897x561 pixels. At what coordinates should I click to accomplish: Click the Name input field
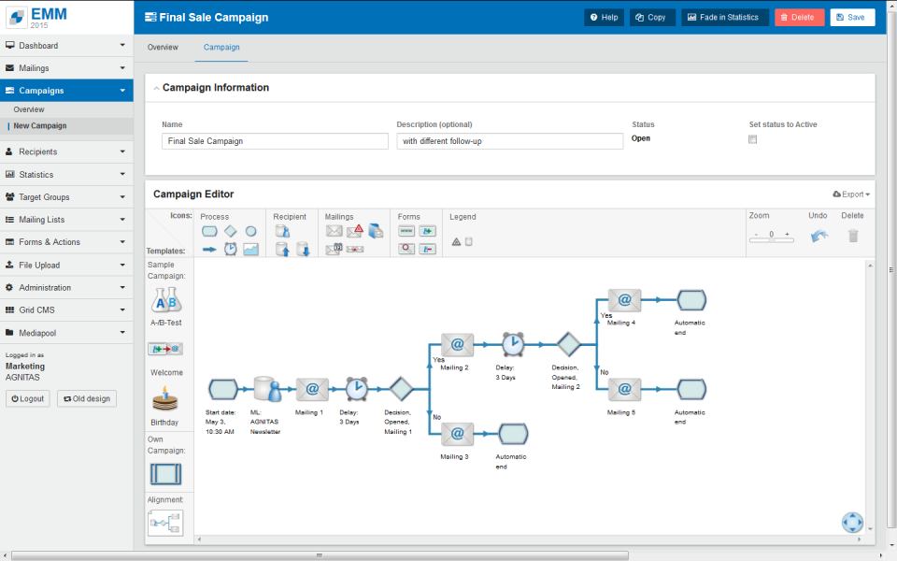click(x=275, y=141)
